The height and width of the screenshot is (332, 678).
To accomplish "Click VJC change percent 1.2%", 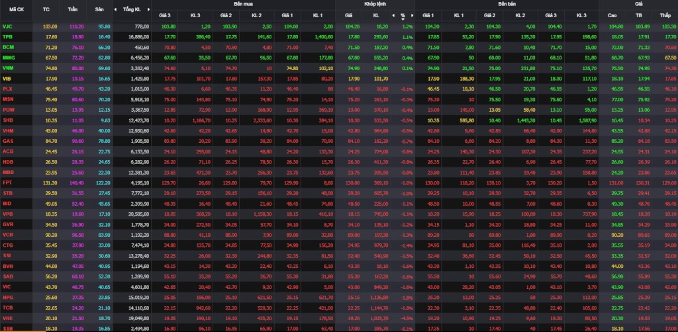I will pos(407,26).
